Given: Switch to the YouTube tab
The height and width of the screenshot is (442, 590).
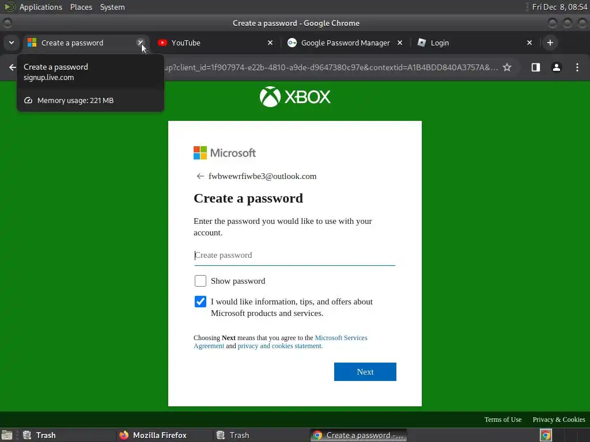Looking at the screenshot, I should pyautogui.click(x=215, y=43).
